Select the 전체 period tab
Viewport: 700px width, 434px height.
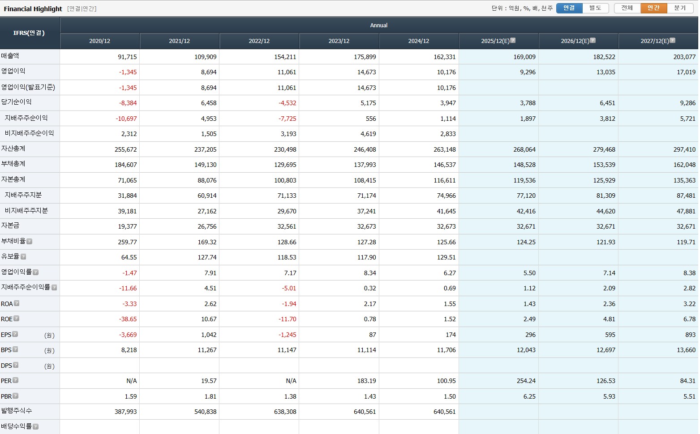point(627,8)
